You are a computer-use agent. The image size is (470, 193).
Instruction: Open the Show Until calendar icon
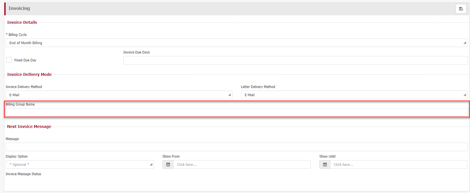click(325, 164)
